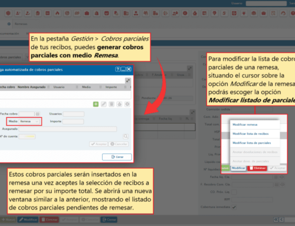Open the Medio dropdown showing Remesa

click(29, 122)
